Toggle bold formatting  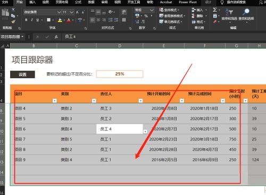point(26,20)
